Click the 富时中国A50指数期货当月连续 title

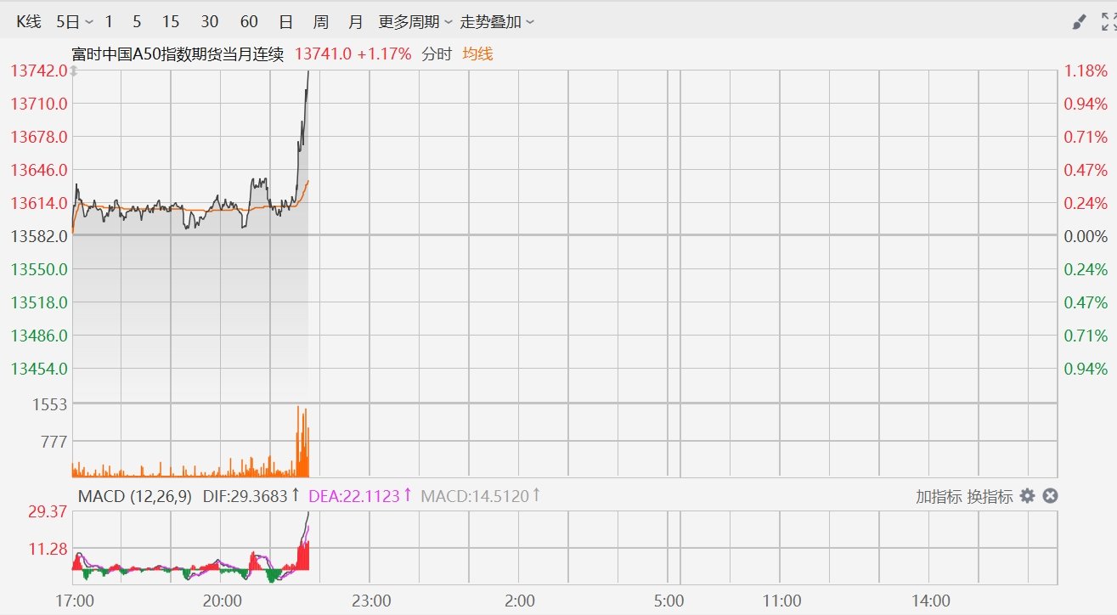click(178, 54)
